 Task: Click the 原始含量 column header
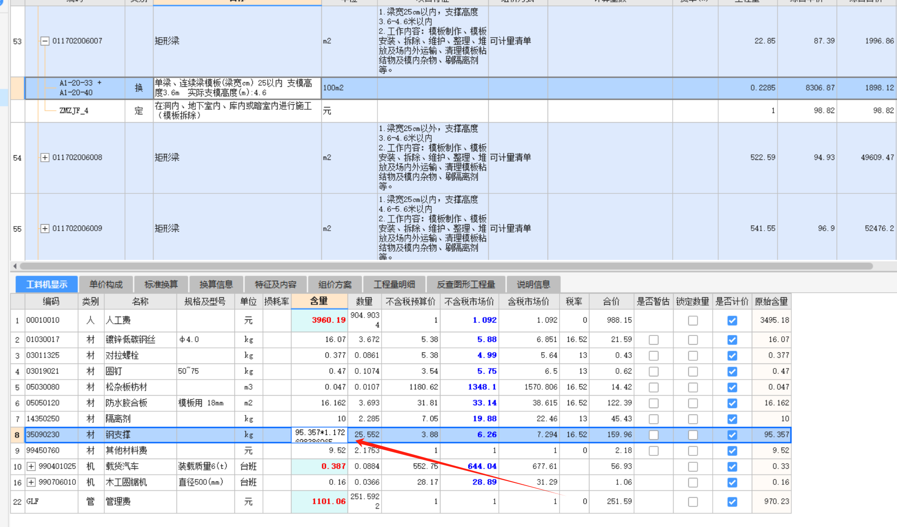(x=771, y=301)
